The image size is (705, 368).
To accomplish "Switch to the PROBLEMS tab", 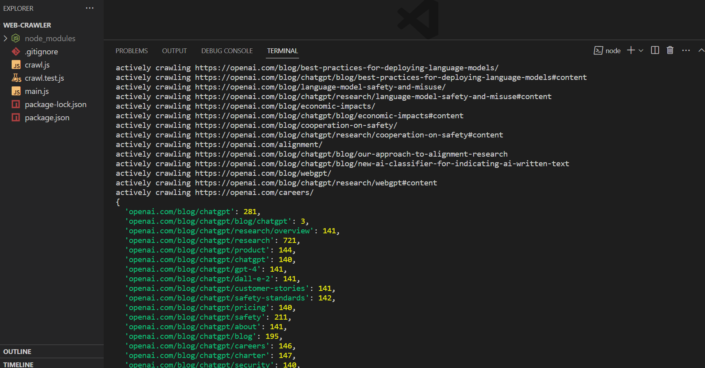I will click(132, 51).
